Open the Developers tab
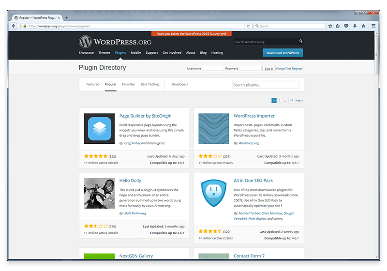Viewport: 387px width, 271px height. 179,84
